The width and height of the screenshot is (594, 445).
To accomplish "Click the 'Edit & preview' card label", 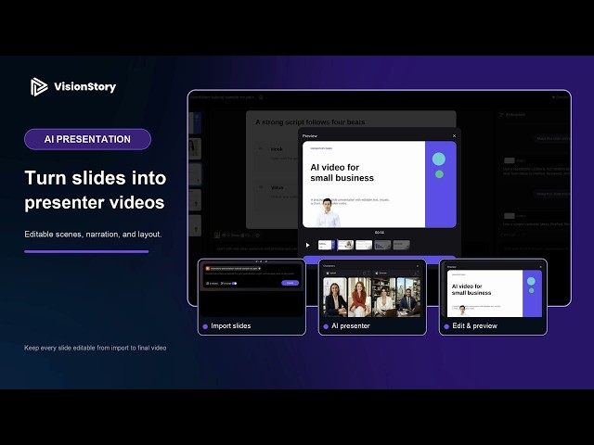I will click(474, 325).
